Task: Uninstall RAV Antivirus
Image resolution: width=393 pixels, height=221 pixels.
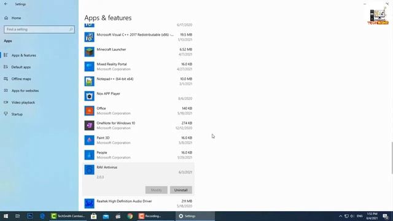Action: click(181, 190)
